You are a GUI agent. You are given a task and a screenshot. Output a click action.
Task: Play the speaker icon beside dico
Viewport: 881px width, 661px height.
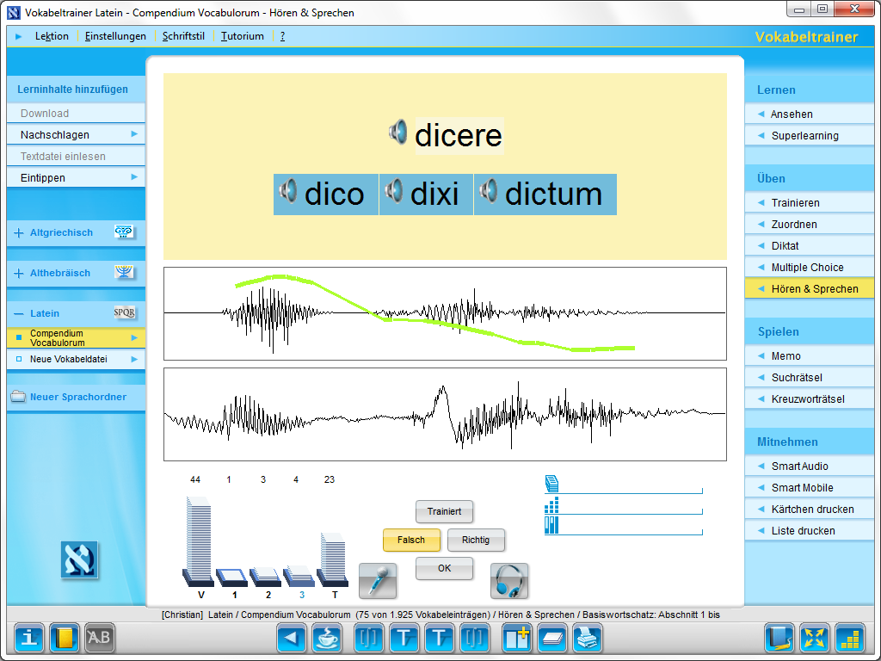point(288,191)
